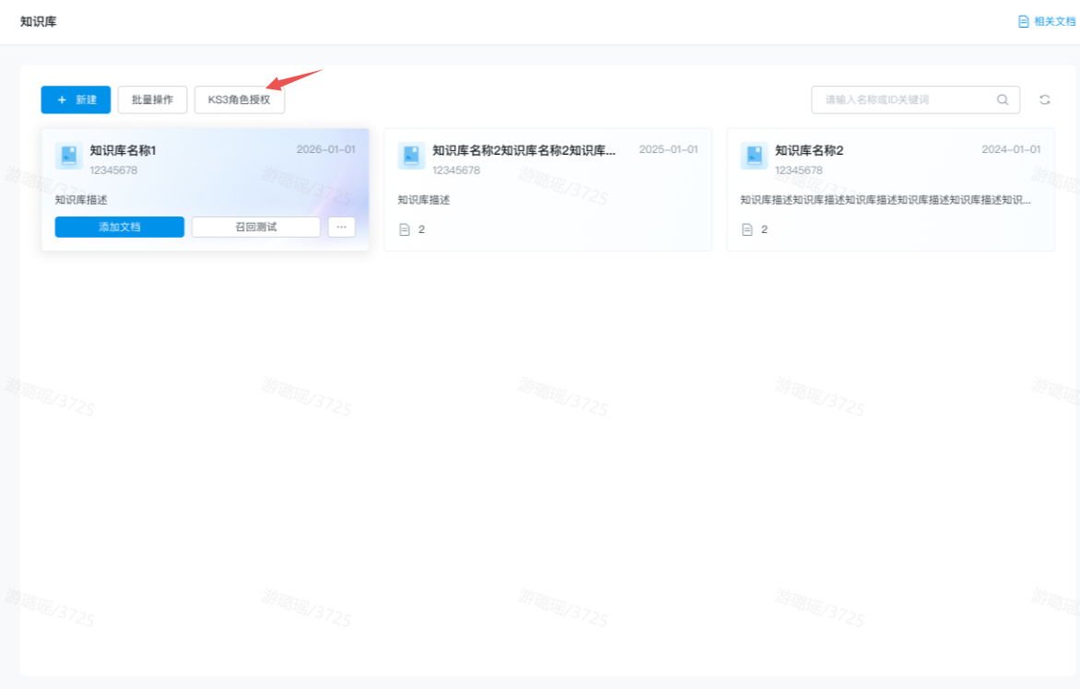This screenshot has height=689, width=1080.
Task: Click 召回测试 on 知识库名称1 card
Action: (255, 228)
